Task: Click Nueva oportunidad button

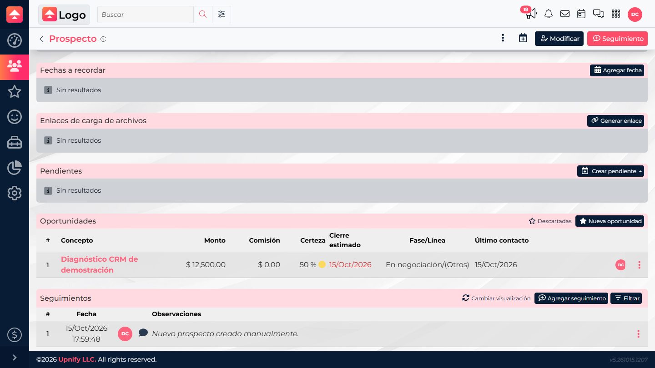Action: pos(610,221)
